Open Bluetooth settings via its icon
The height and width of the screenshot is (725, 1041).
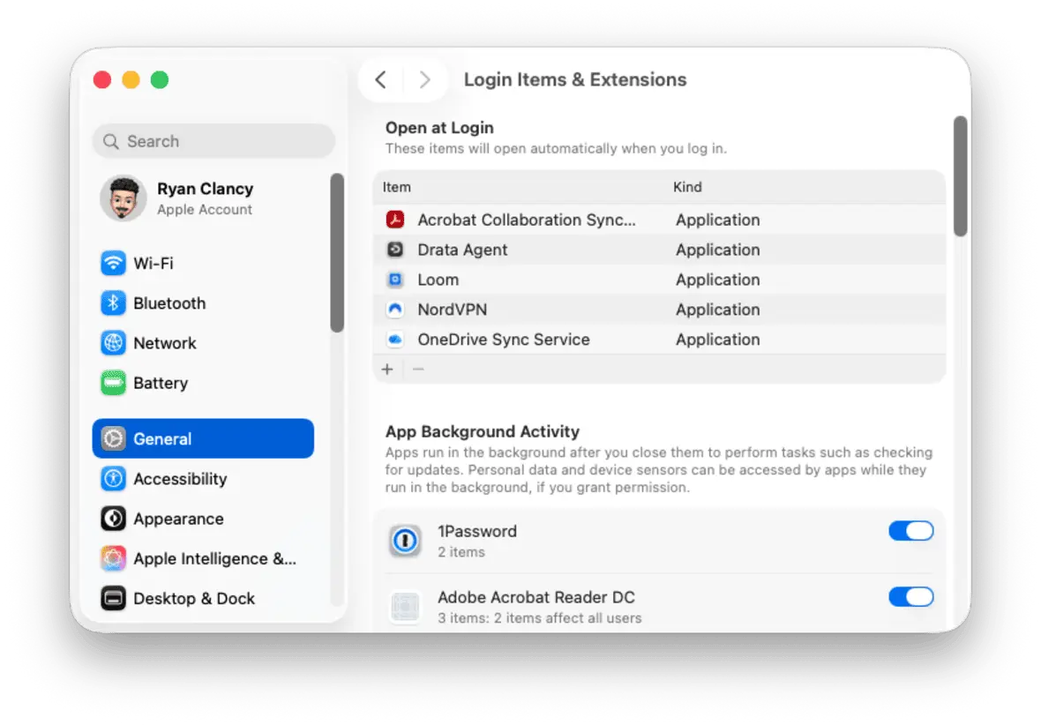pos(113,303)
